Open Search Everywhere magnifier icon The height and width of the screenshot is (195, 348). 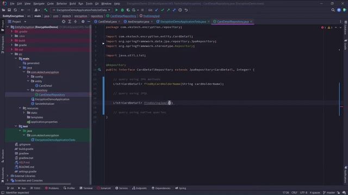point(333,10)
